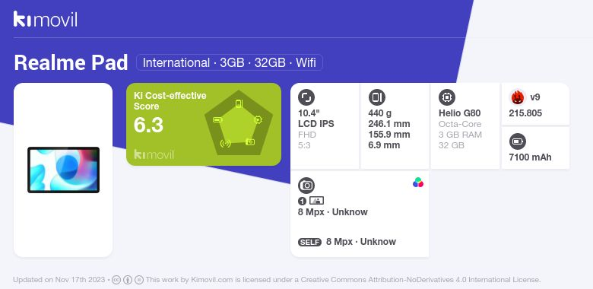Click the phone icon in pentagon chart

239,103
